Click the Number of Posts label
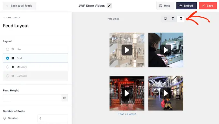Viewport: 219px width, 124px height. tap(14, 111)
